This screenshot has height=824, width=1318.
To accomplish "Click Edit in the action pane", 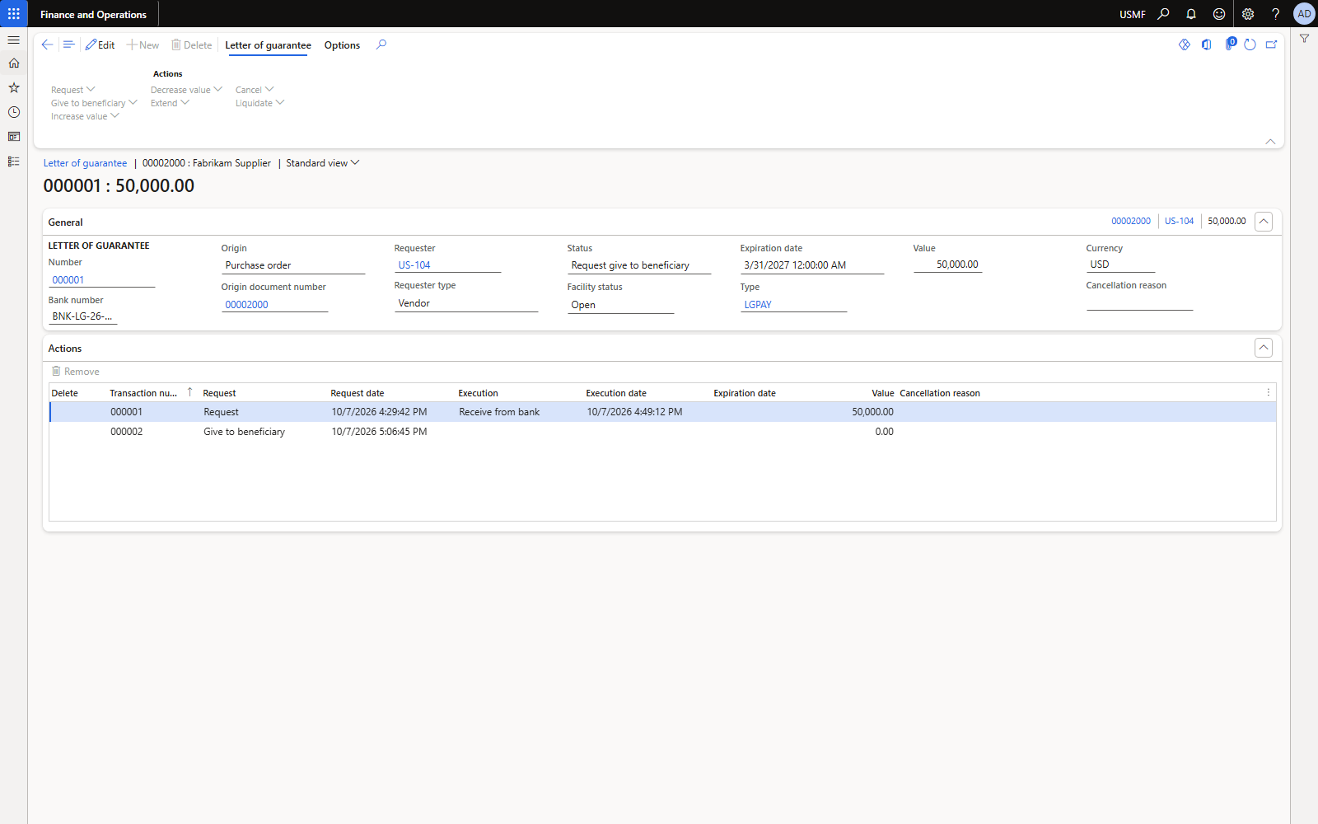I will tap(100, 45).
